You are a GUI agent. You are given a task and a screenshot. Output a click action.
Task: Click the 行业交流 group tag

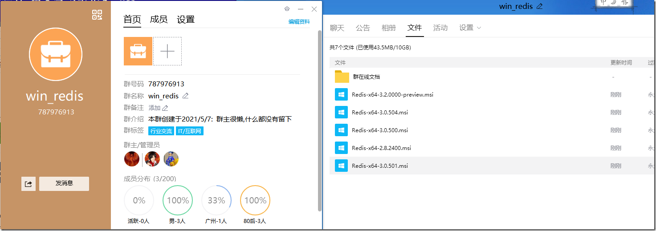click(x=161, y=131)
